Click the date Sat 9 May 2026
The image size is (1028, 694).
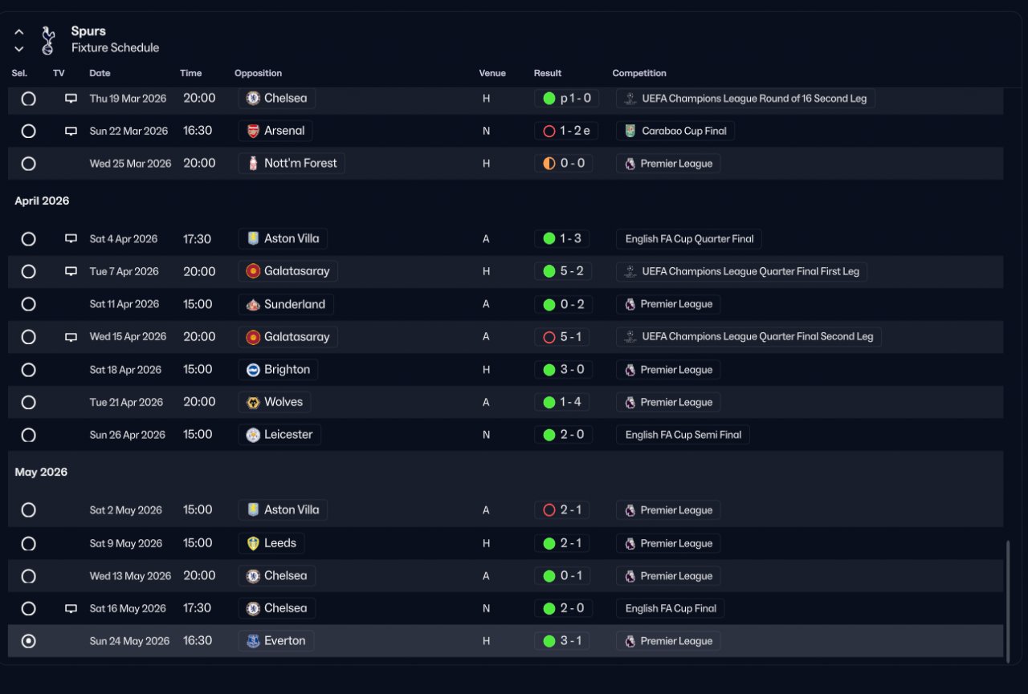pyautogui.click(x=124, y=543)
